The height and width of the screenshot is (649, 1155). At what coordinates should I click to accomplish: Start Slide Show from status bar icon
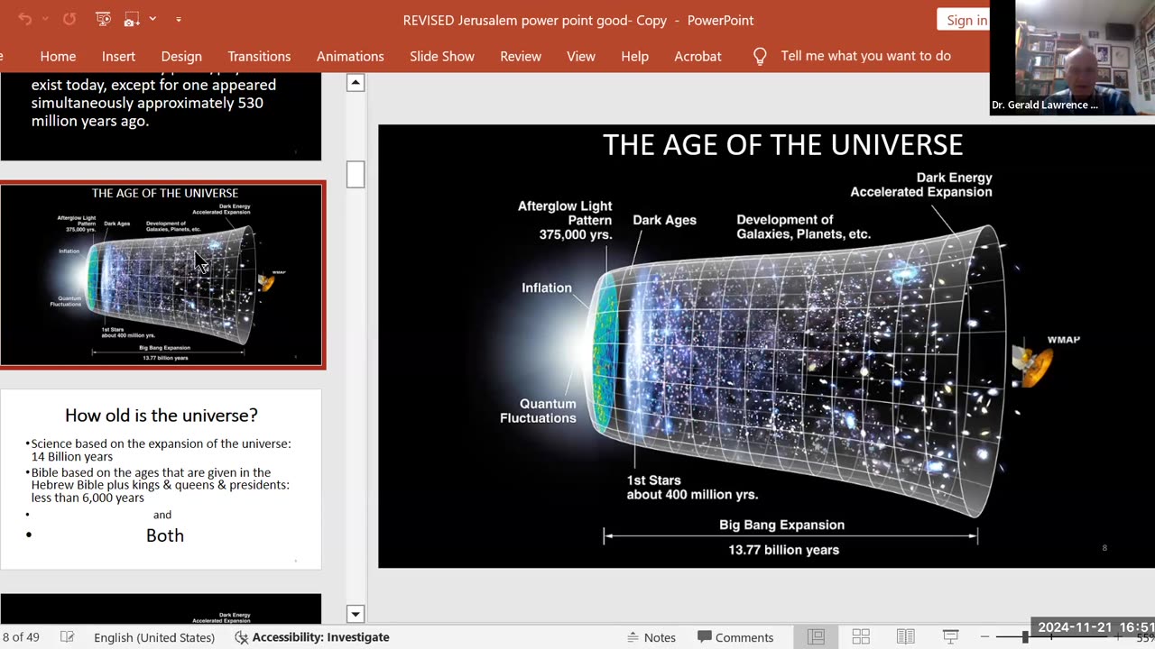click(x=950, y=637)
